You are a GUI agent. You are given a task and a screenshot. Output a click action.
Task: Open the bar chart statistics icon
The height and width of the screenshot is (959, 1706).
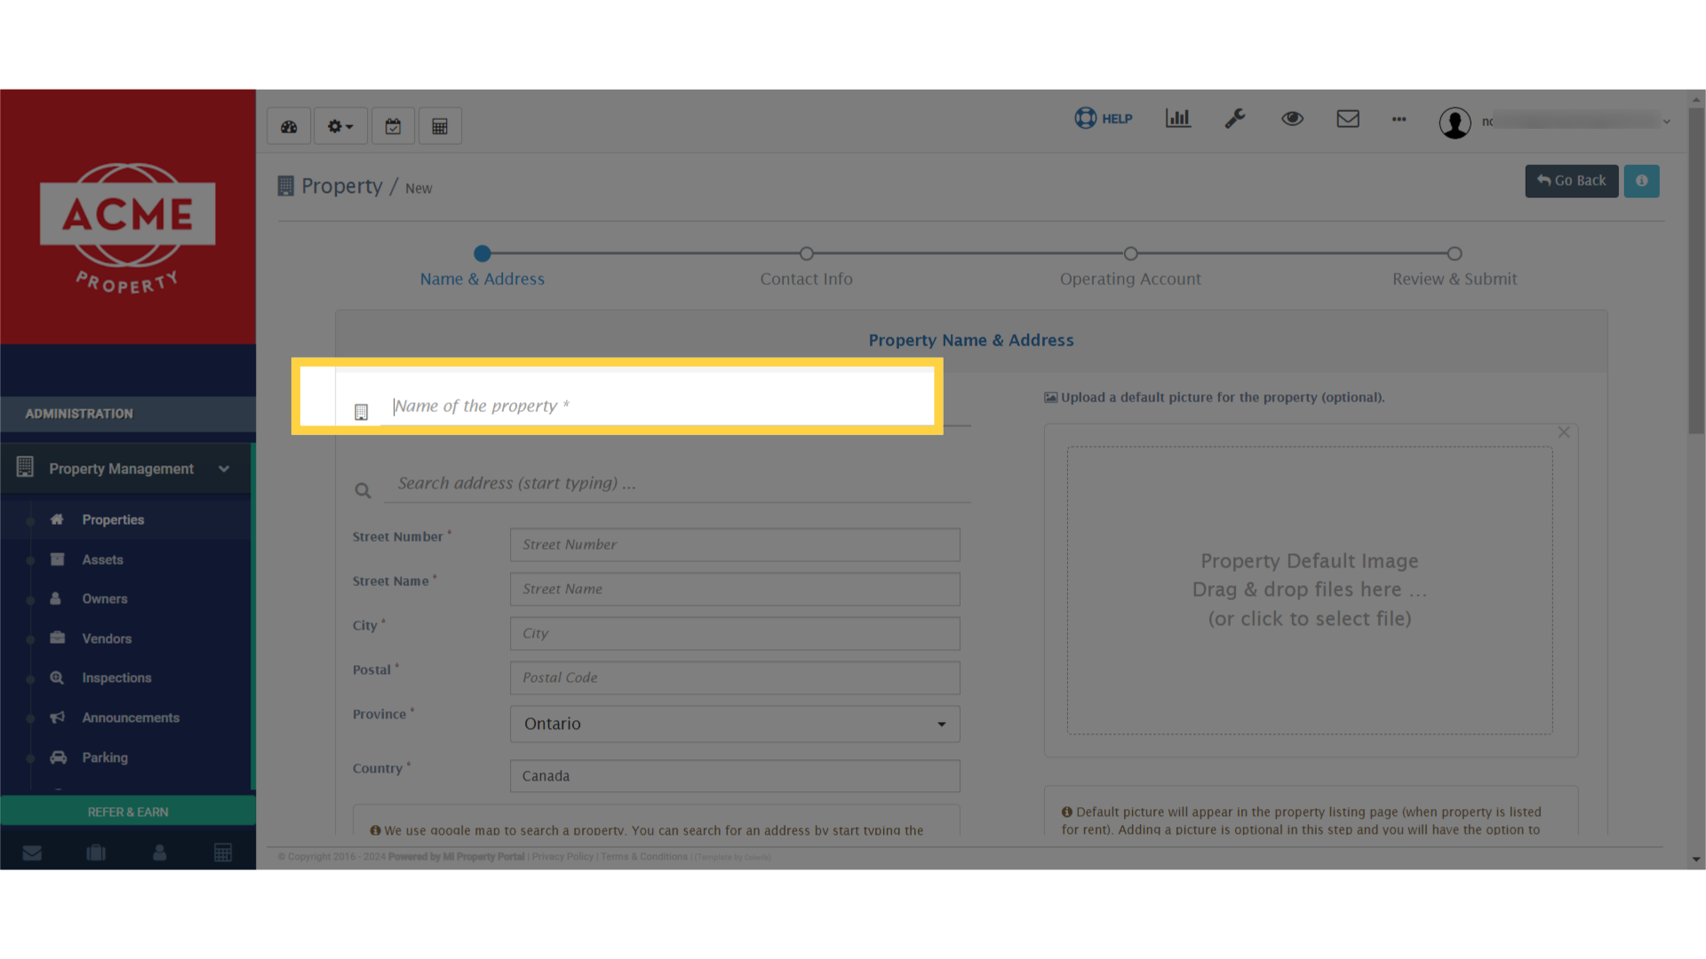click(1177, 118)
